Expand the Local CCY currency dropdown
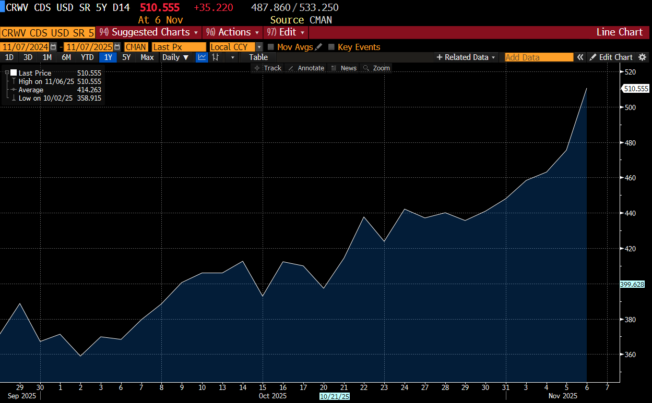This screenshot has width=652, height=403. pos(259,47)
